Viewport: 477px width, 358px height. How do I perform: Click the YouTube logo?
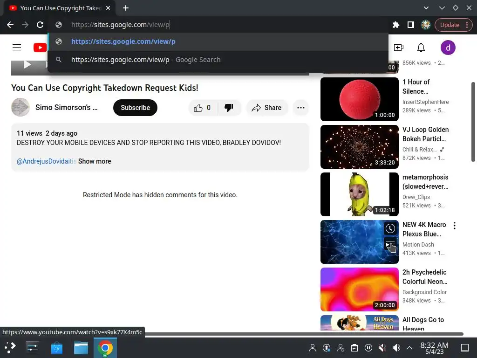point(40,48)
